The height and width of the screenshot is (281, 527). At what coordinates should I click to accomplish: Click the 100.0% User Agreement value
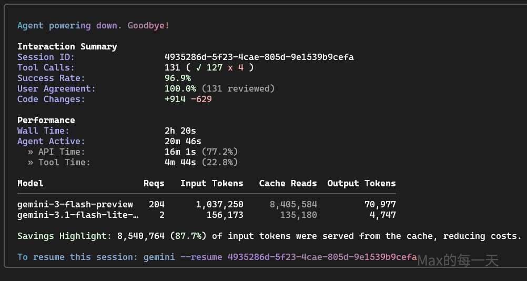(x=180, y=88)
